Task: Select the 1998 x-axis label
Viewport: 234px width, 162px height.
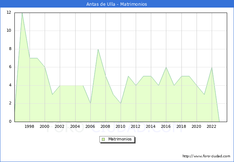Action: click(x=30, y=127)
